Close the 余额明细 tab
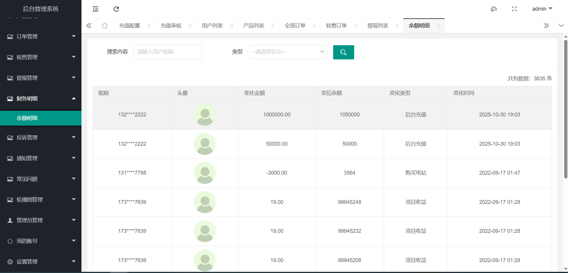568x273 pixels. pyautogui.click(x=438, y=26)
